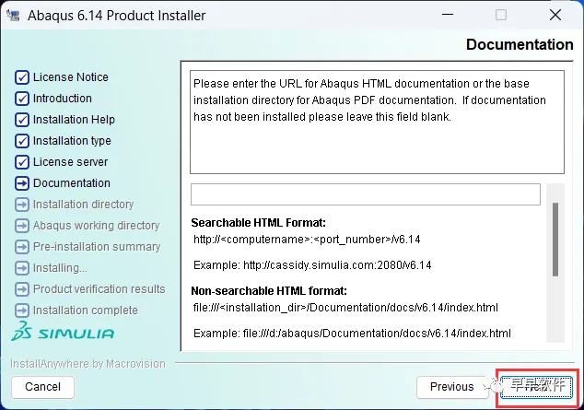Click 'InstallAnywhere by Macrovision' text
This screenshot has height=410, width=584.
88,364
